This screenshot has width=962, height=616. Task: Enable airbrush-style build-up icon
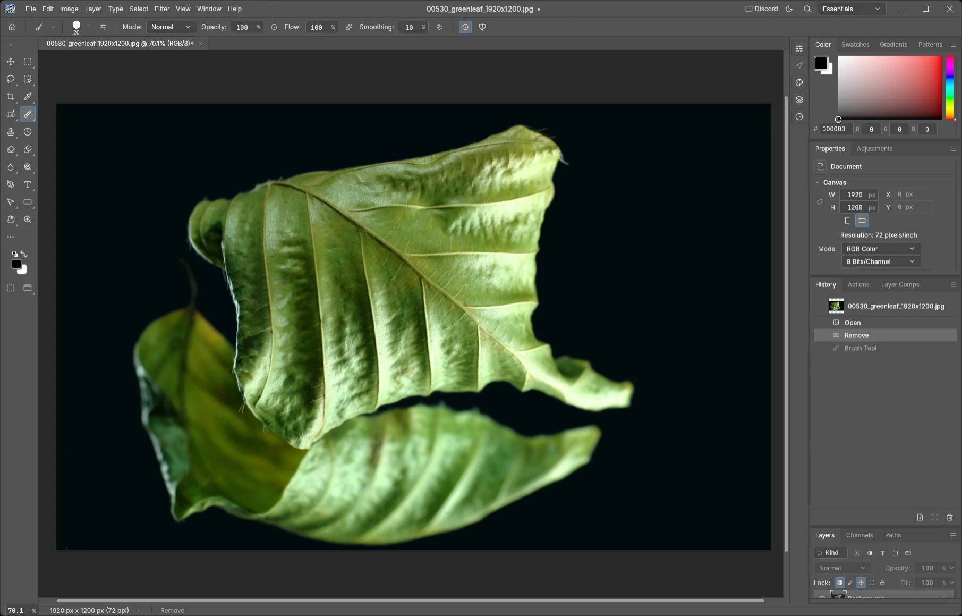[x=349, y=27]
